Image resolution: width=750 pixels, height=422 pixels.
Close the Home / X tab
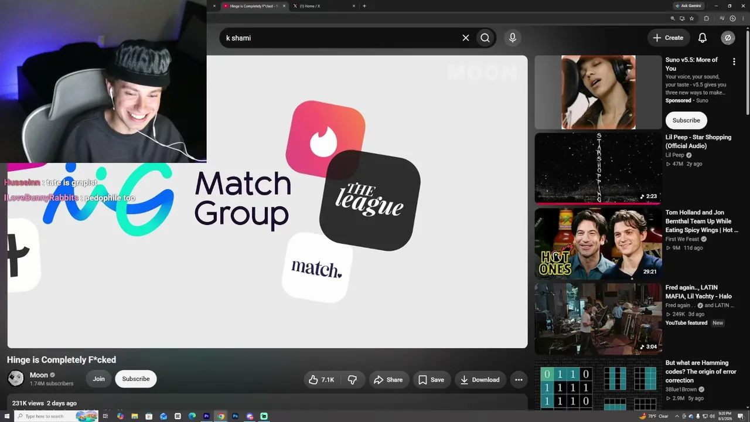(x=354, y=6)
